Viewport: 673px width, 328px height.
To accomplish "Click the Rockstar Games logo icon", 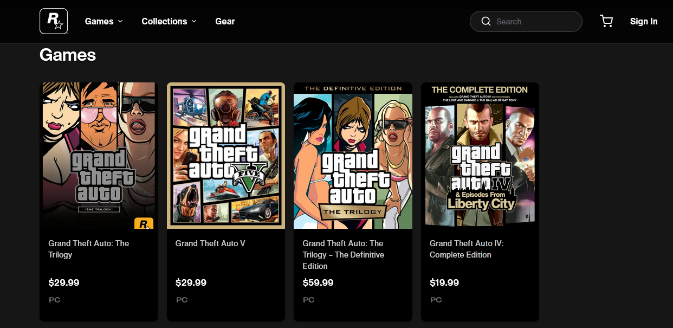I will (54, 21).
